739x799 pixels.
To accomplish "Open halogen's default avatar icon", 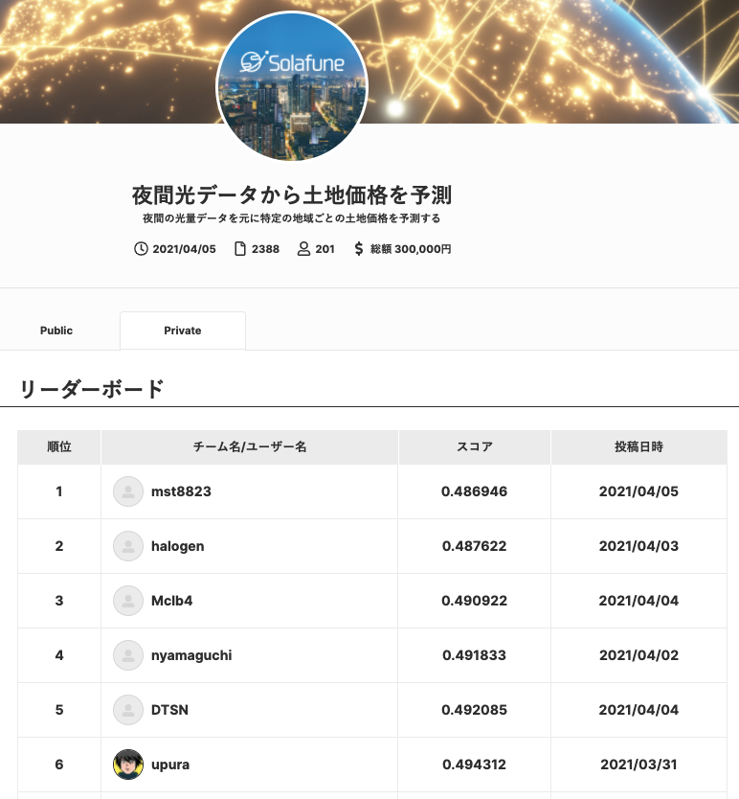I will pyautogui.click(x=128, y=546).
